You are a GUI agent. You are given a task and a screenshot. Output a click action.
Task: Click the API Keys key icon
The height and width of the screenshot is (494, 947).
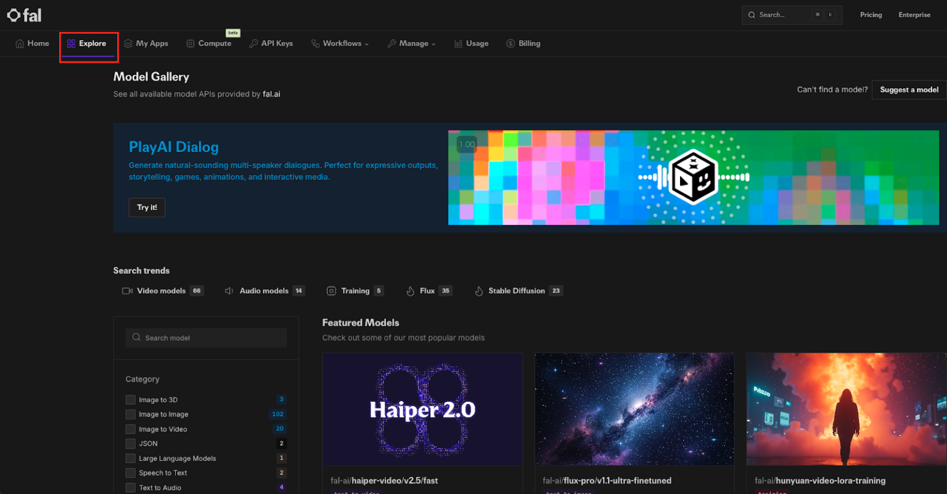(x=253, y=44)
